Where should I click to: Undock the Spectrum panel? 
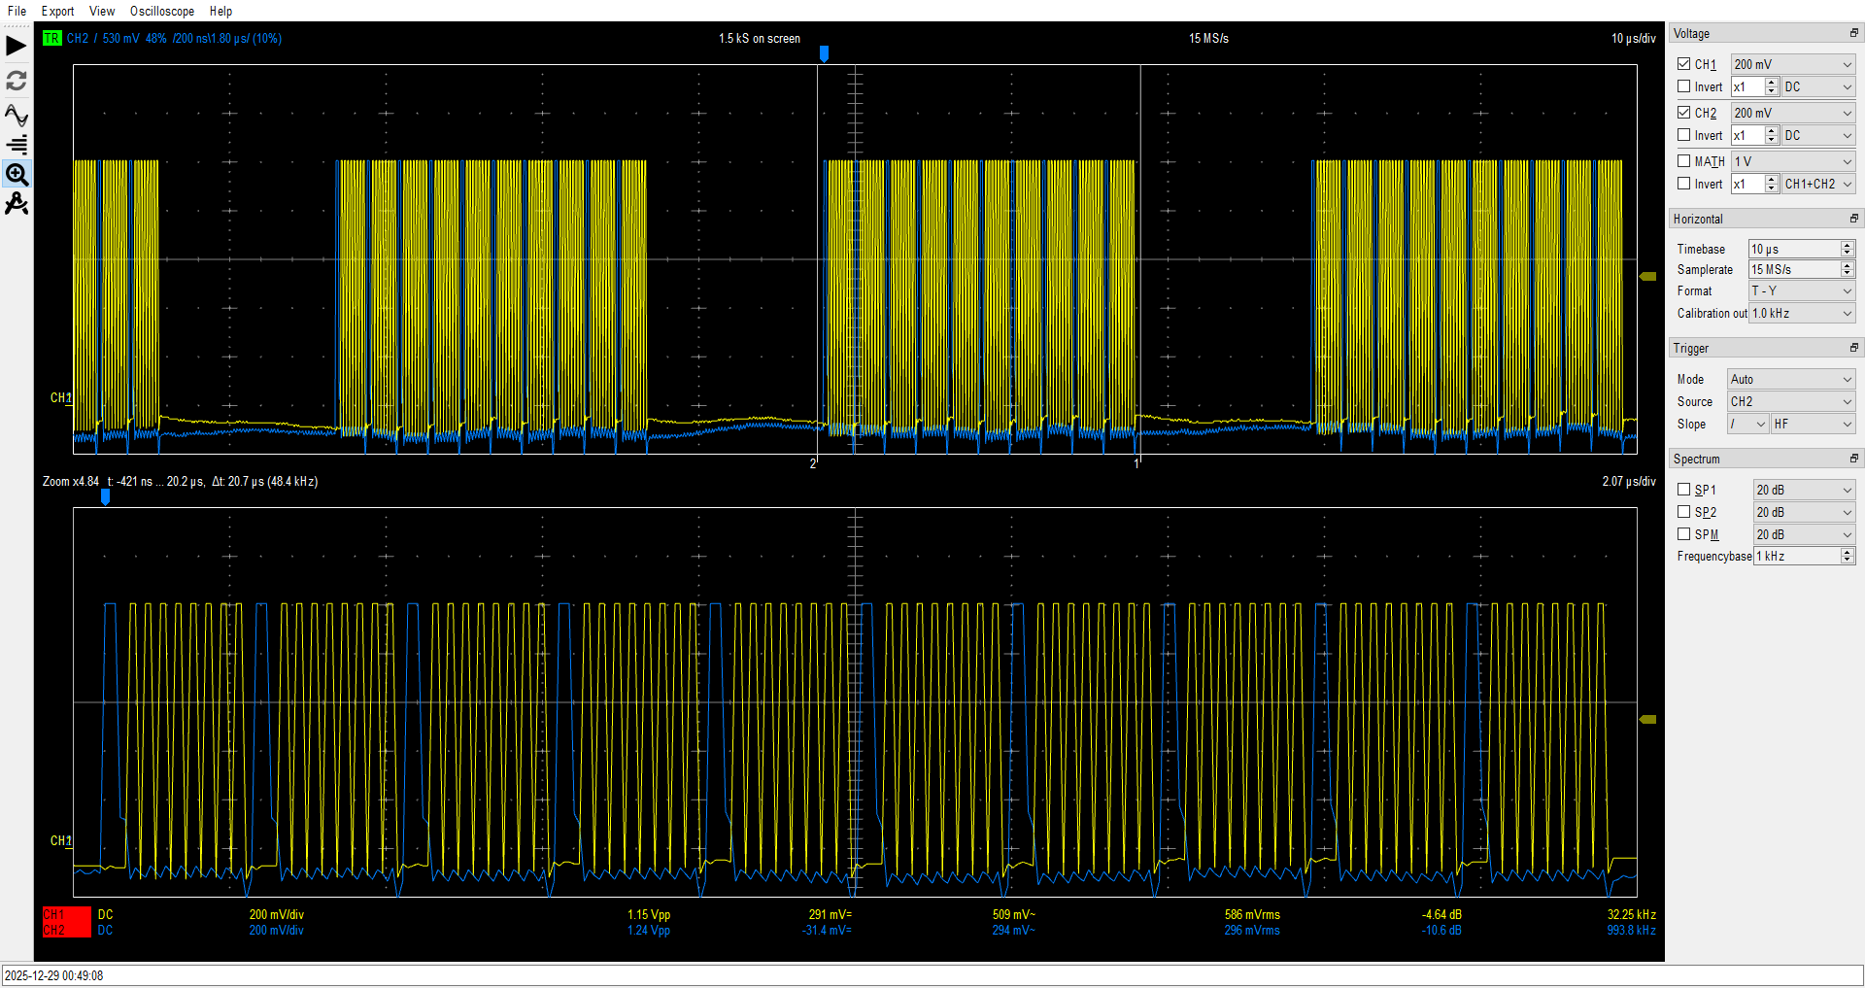tap(1853, 459)
